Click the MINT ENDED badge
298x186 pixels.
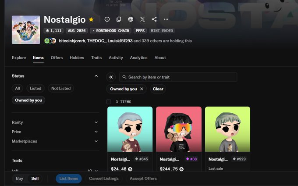click(162, 31)
